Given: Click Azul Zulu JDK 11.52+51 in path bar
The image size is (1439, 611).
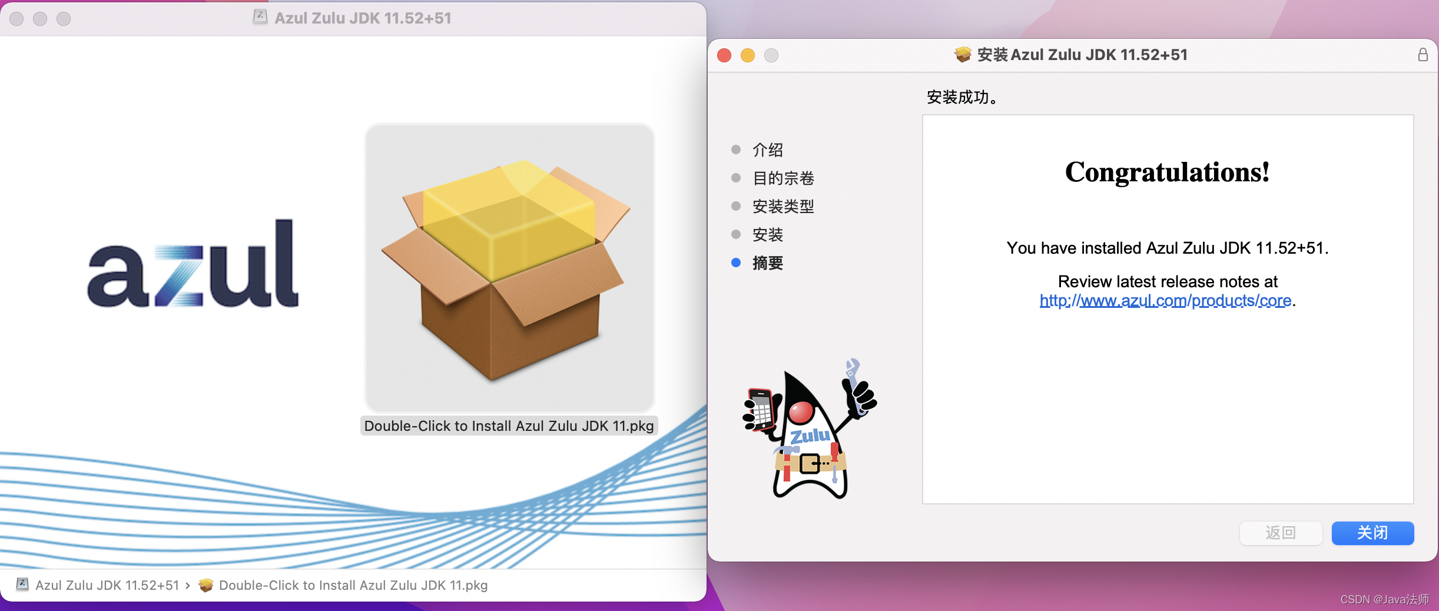Looking at the screenshot, I should (x=107, y=585).
